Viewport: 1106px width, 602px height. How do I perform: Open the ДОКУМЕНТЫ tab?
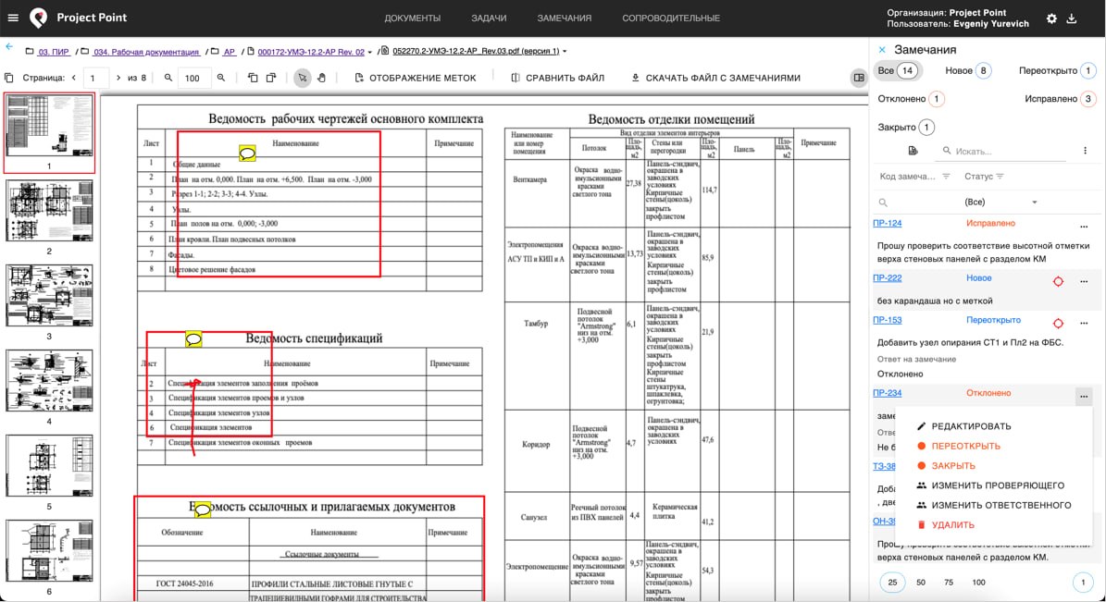tap(412, 18)
